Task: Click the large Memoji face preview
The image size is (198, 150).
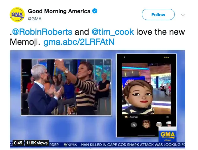Action: pyautogui.click(x=139, y=95)
